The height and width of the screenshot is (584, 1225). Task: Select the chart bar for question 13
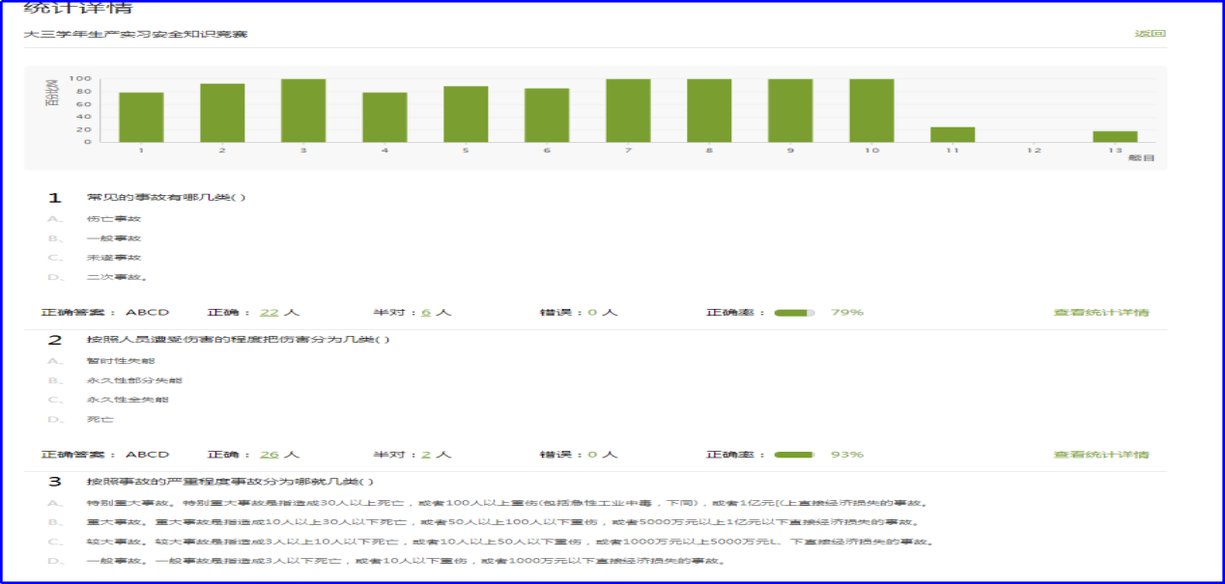(1115, 136)
